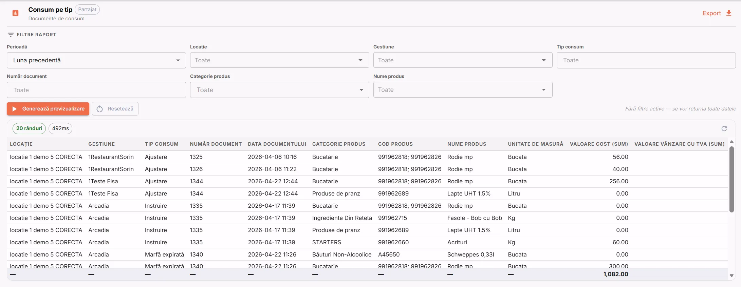The height and width of the screenshot is (287, 741).
Task: Click the scrollbar down arrow
Action: pos(731,276)
